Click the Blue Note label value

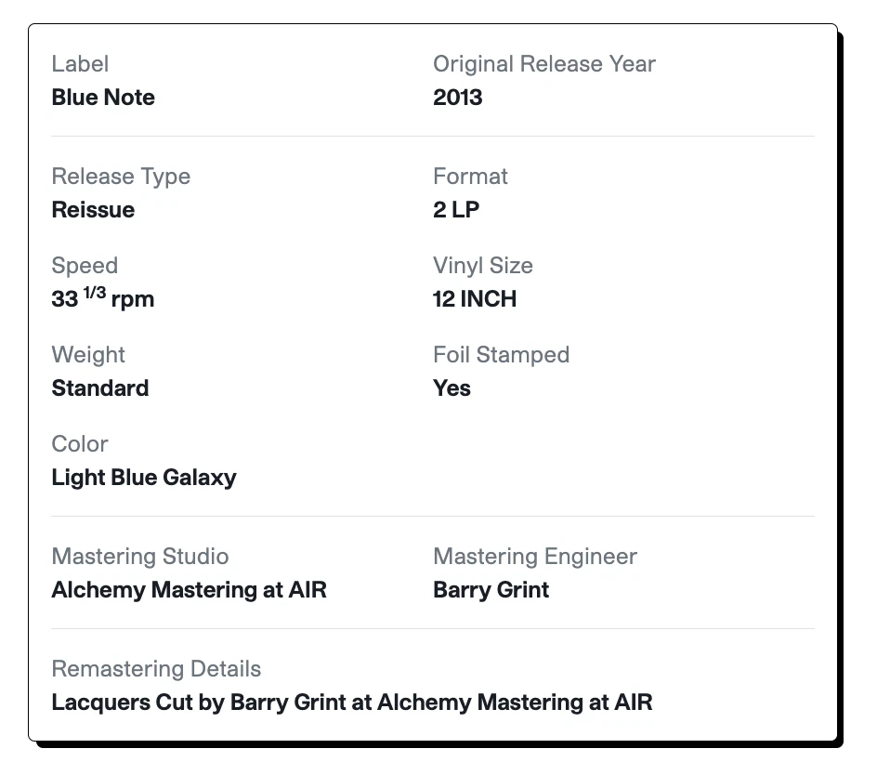click(x=103, y=98)
